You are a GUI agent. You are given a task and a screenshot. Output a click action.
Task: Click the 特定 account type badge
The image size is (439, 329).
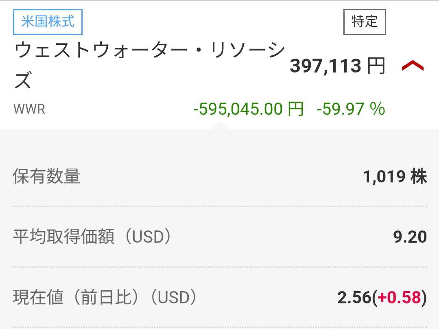click(365, 22)
